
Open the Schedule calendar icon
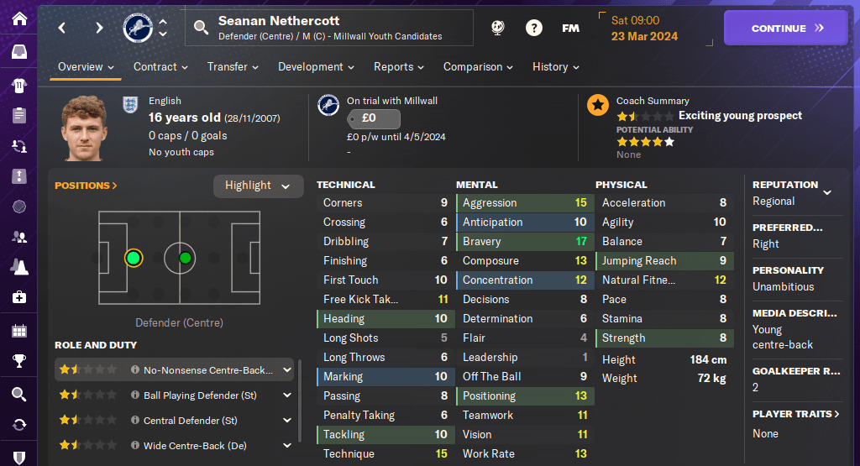pos(18,330)
